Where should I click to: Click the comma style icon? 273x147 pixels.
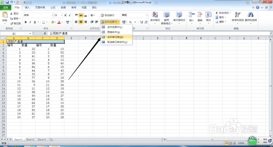[135, 22]
